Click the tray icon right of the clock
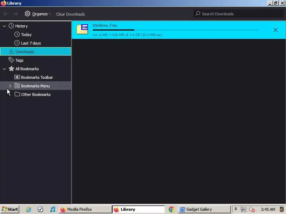 [282, 209]
